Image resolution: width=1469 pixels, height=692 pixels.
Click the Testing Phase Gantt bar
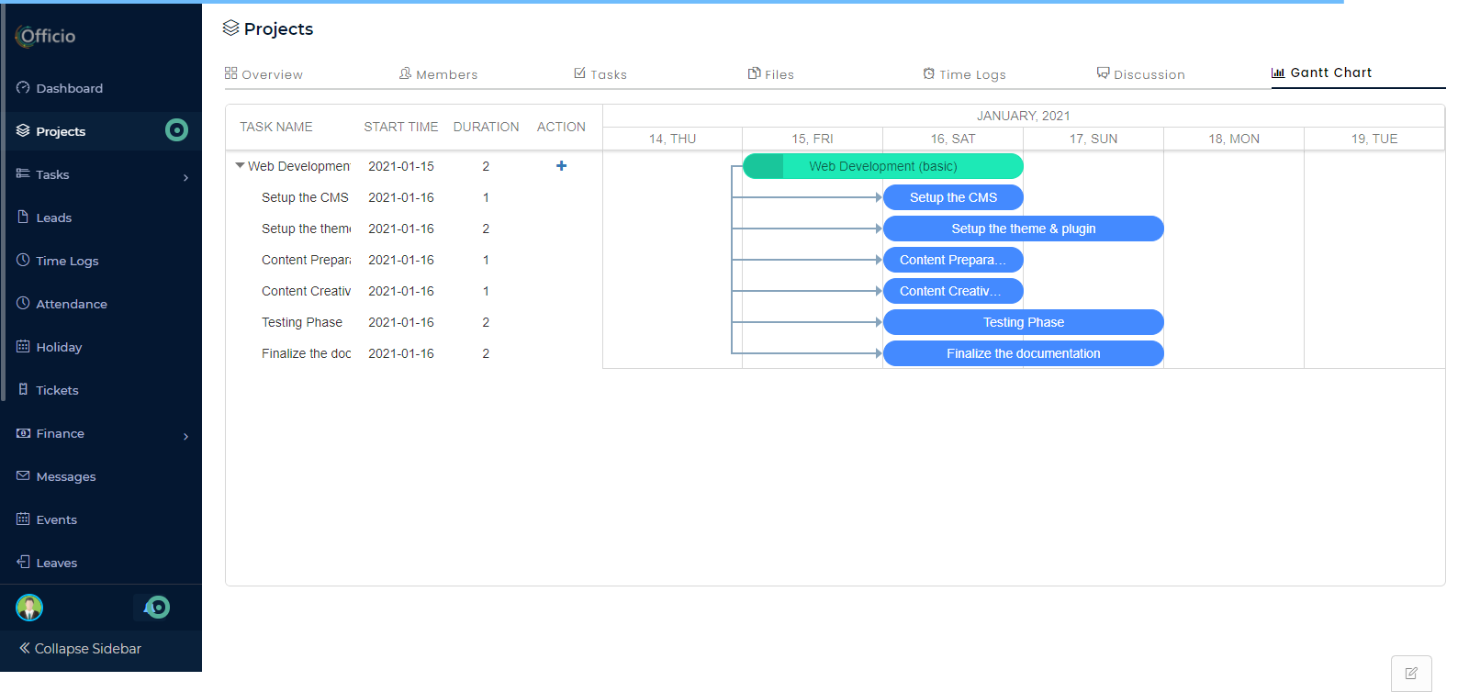pyautogui.click(x=1024, y=322)
